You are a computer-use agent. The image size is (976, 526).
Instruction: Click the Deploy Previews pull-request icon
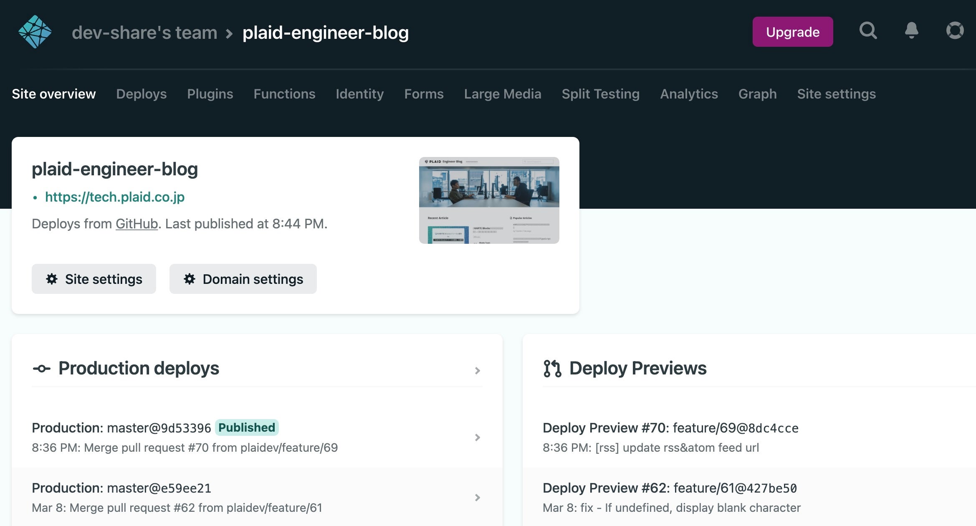tap(552, 369)
